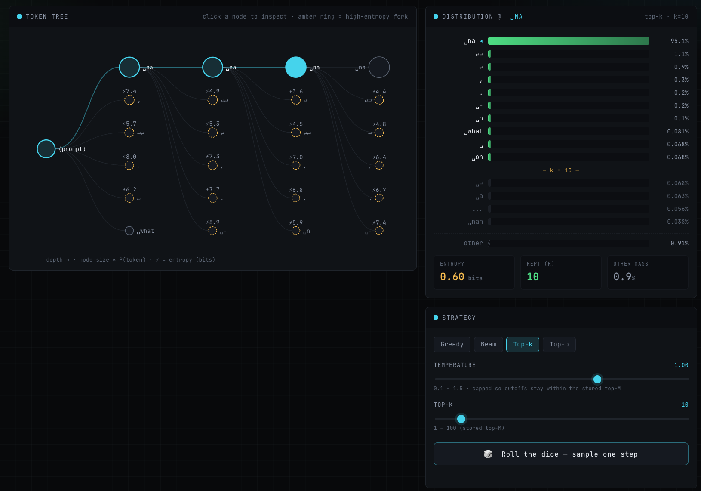Select the dashed fork node with entropy 3.6
The image size is (701, 491).
[296, 100]
